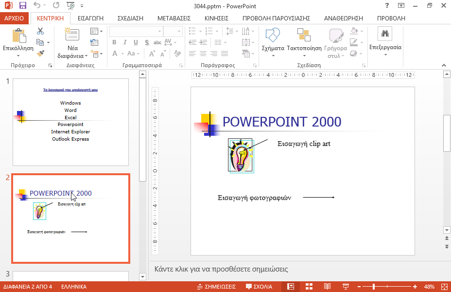Click zoom out minus button

[x=359, y=287]
